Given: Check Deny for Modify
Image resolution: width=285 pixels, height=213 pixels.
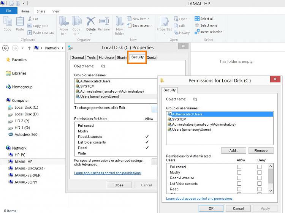Looking at the screenshot, I should [x=260, y=172].
